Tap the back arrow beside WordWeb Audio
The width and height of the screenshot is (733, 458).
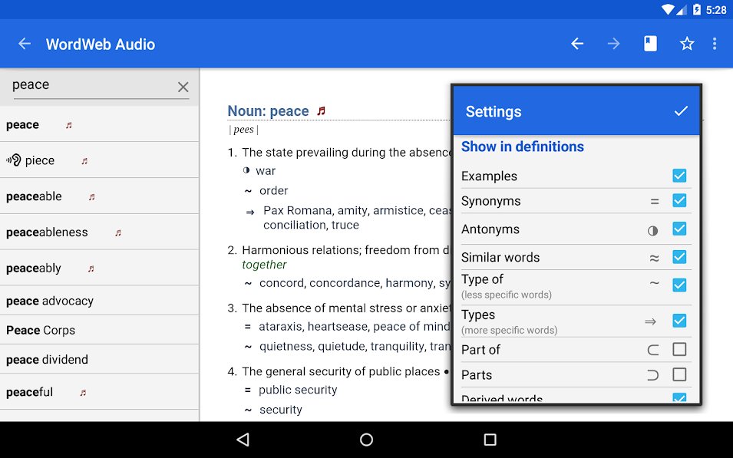[25, 44]
